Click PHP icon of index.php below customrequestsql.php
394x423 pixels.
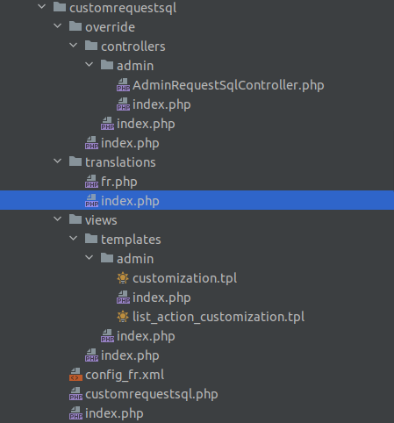tap(75, 413)
